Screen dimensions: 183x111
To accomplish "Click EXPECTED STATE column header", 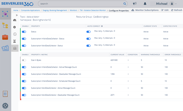I will [x=170, y=26].
